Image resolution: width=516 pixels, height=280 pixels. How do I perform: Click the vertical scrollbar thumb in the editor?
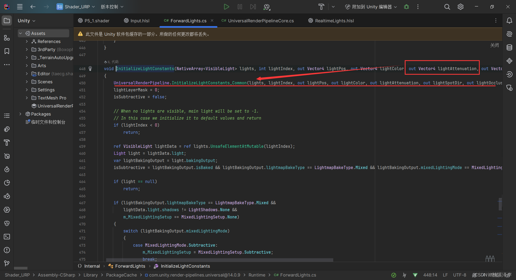click(x=500, y=204)
